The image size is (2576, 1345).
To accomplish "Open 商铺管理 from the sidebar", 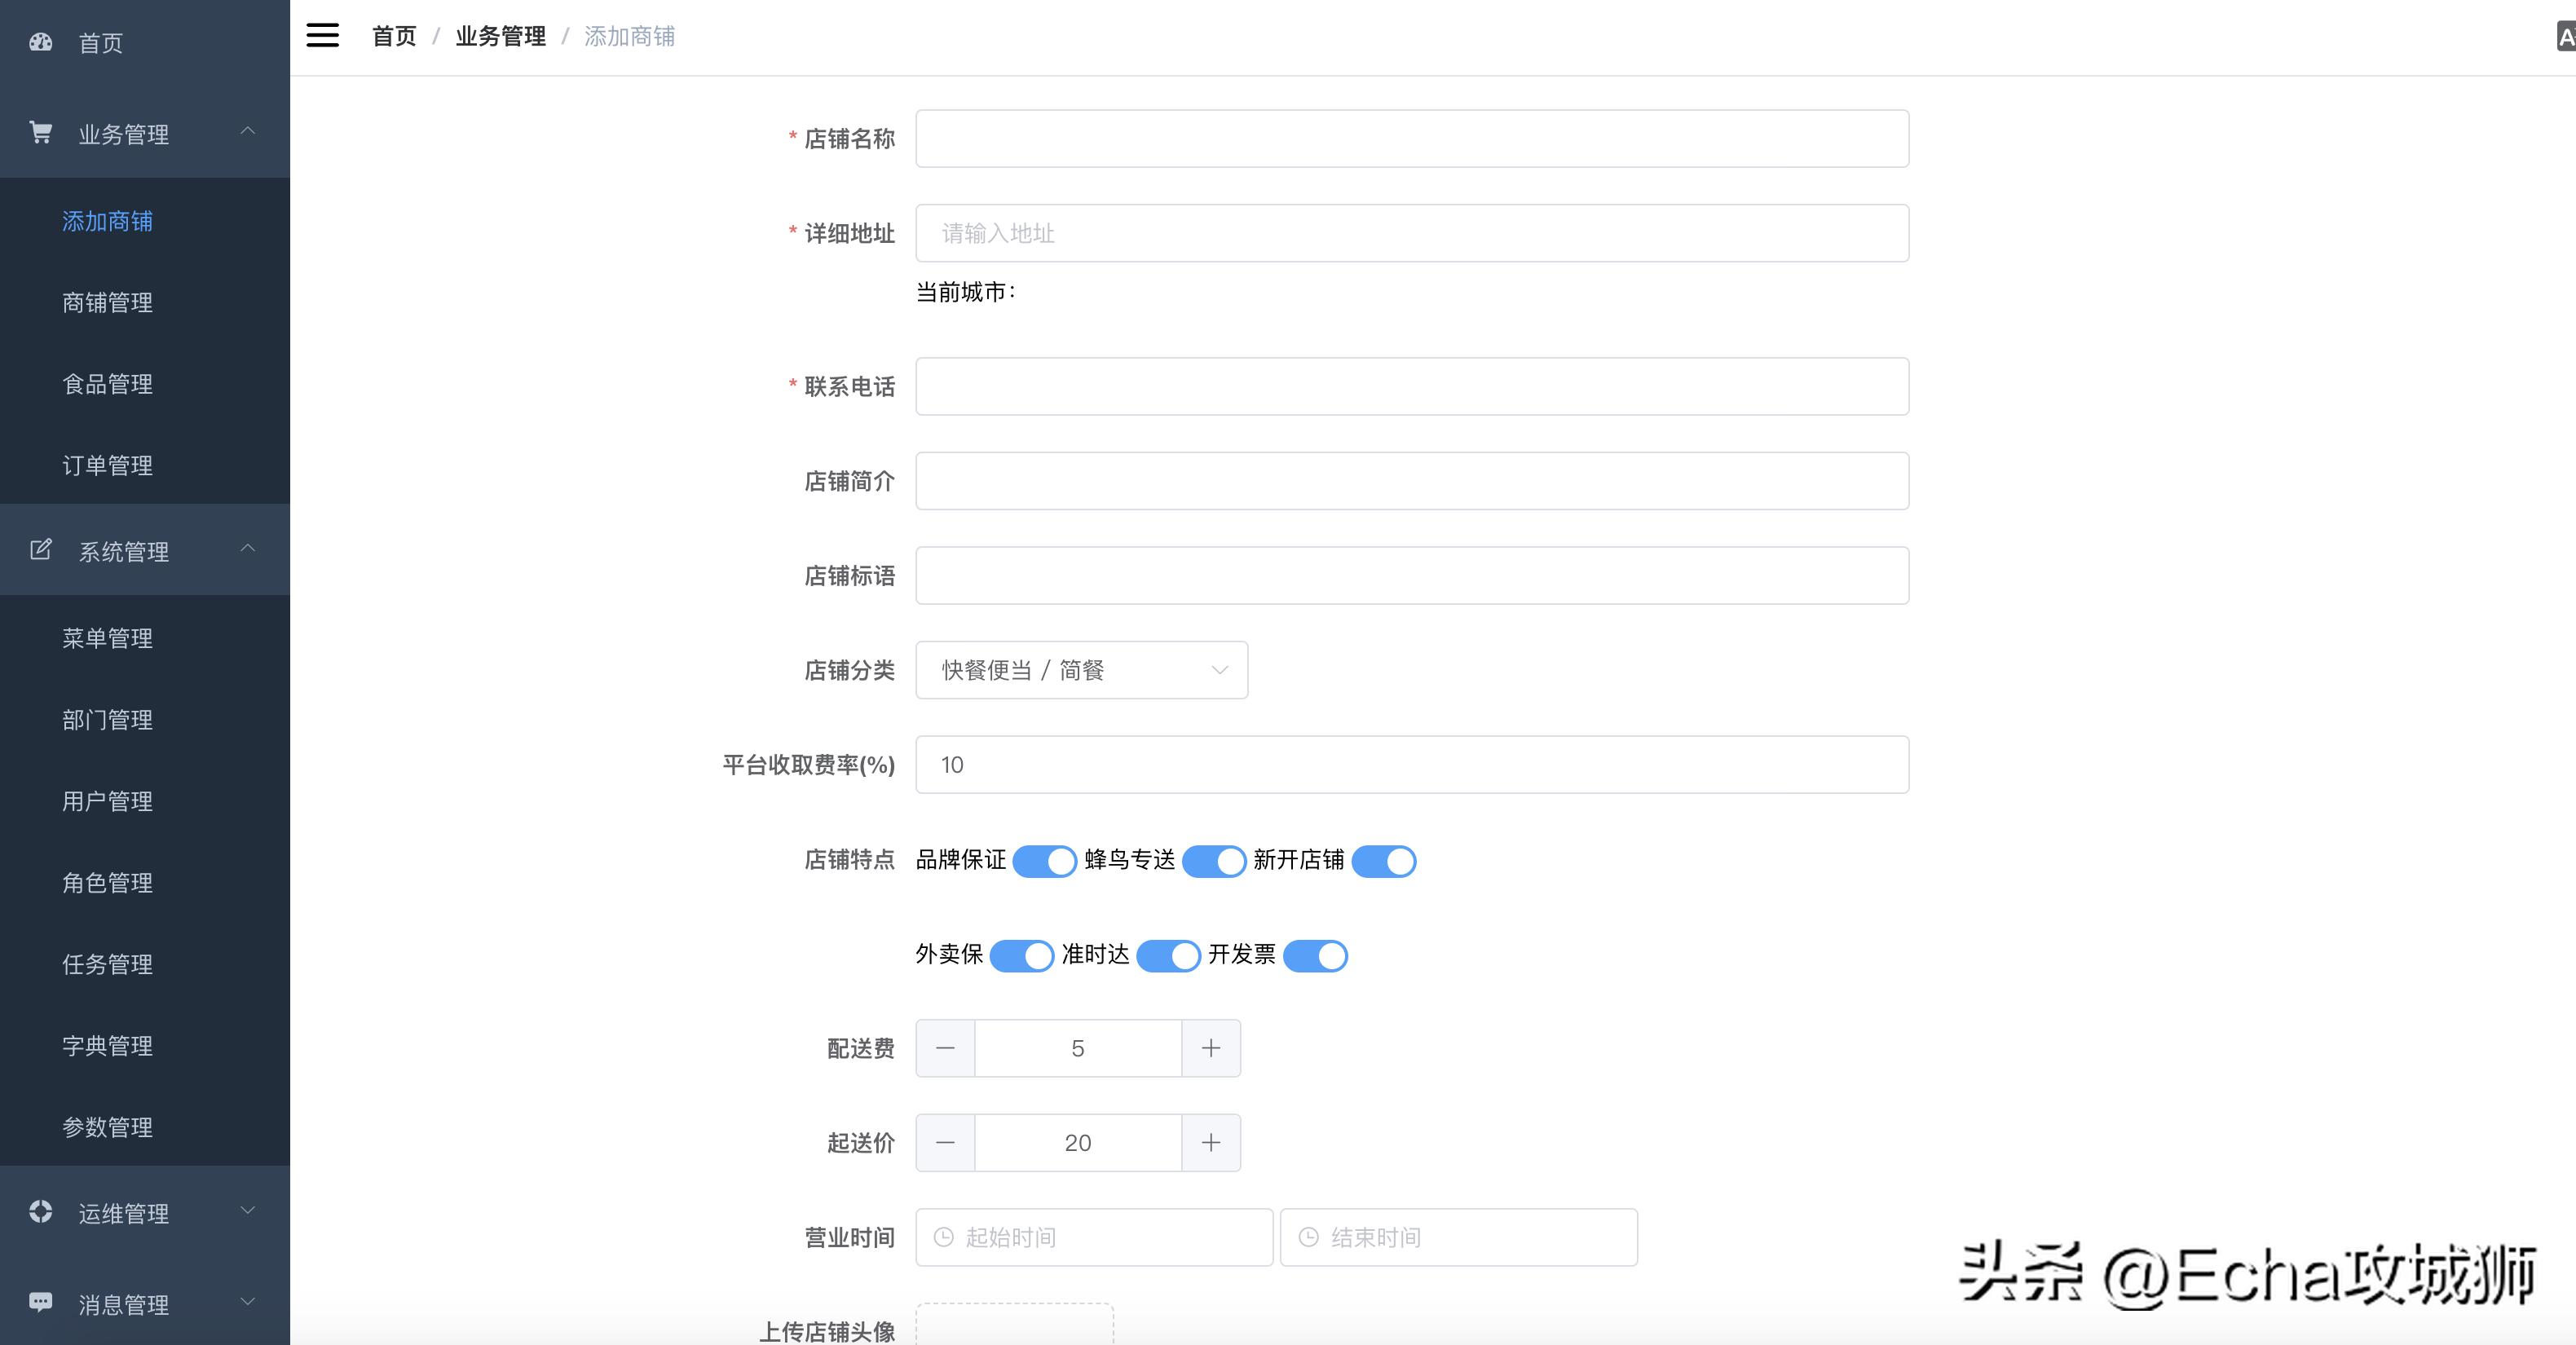I will click(107, 303).
